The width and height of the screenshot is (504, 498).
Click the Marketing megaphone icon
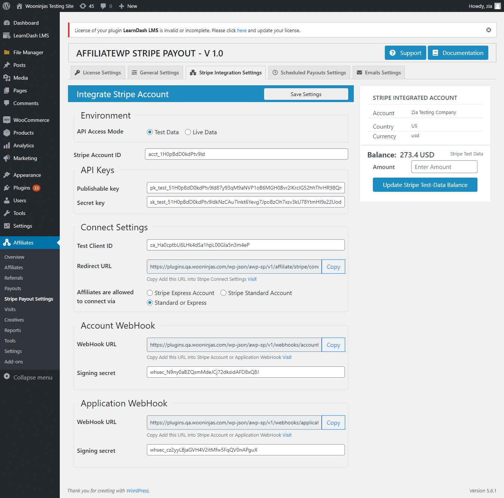(x=7, y=158)
